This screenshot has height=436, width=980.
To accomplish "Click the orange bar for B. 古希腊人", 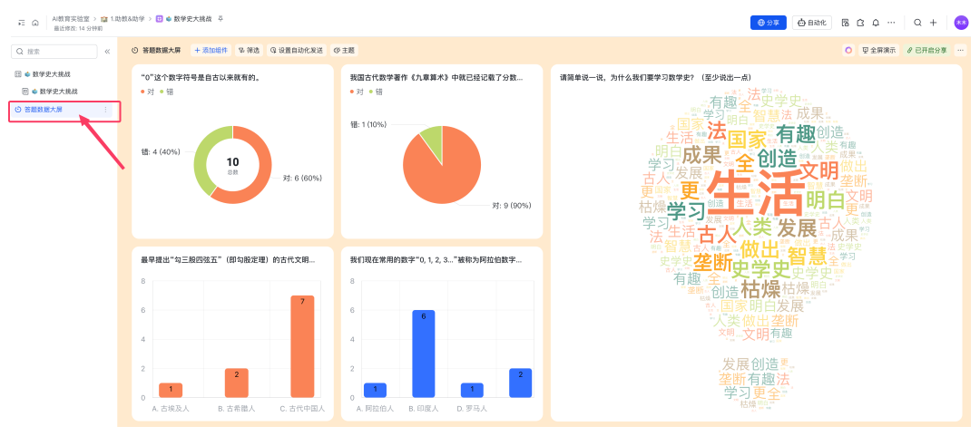I will pyautogui.click(x=236, y=383).
